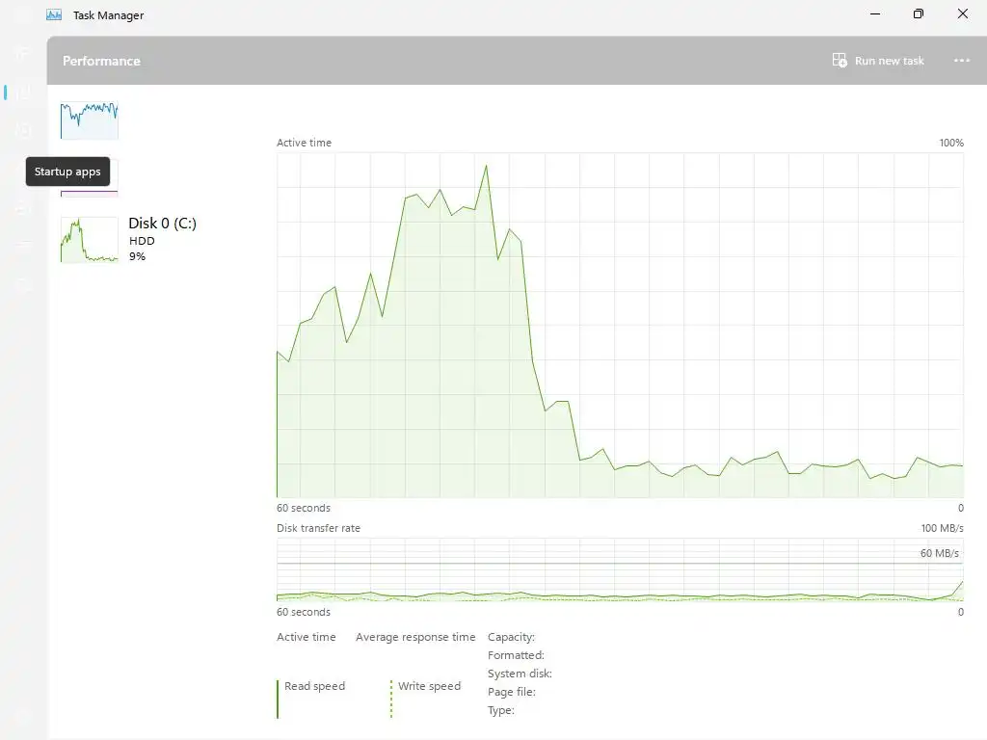Open the Processes sidebar icon

(x=23, y=54)
